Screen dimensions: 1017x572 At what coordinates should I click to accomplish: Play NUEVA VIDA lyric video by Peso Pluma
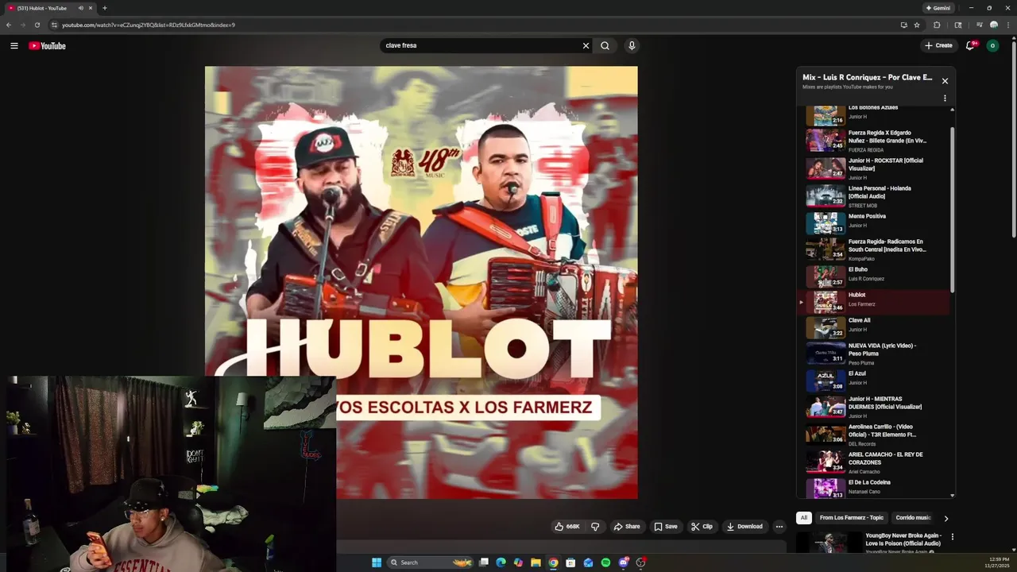(874, 354)
